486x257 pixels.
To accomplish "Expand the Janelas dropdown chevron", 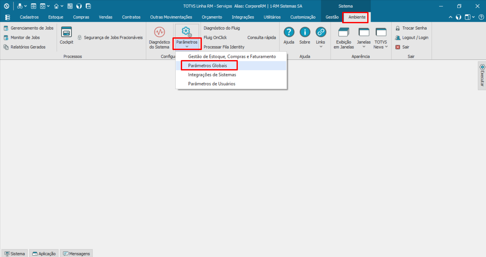I will (364, 47).
